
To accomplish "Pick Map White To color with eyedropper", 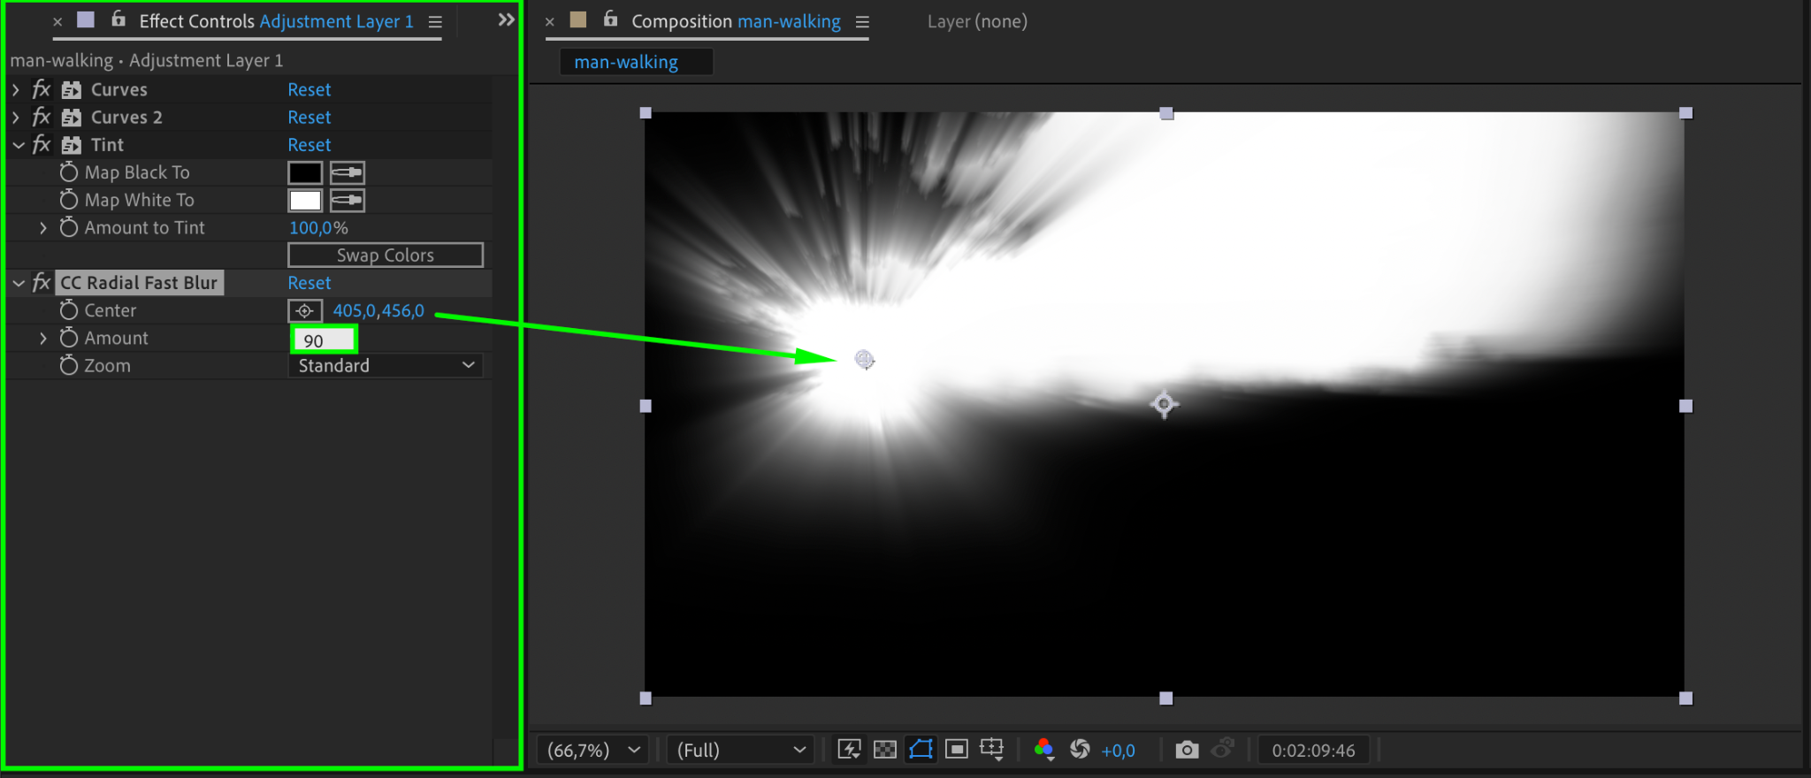I will [348, 201].
